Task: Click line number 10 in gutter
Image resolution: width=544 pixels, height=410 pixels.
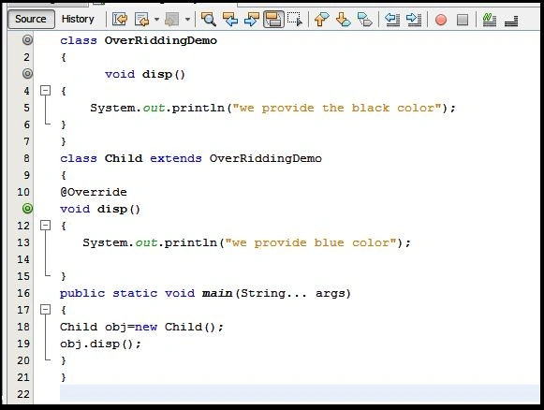Action: click(x=23, y=192)
